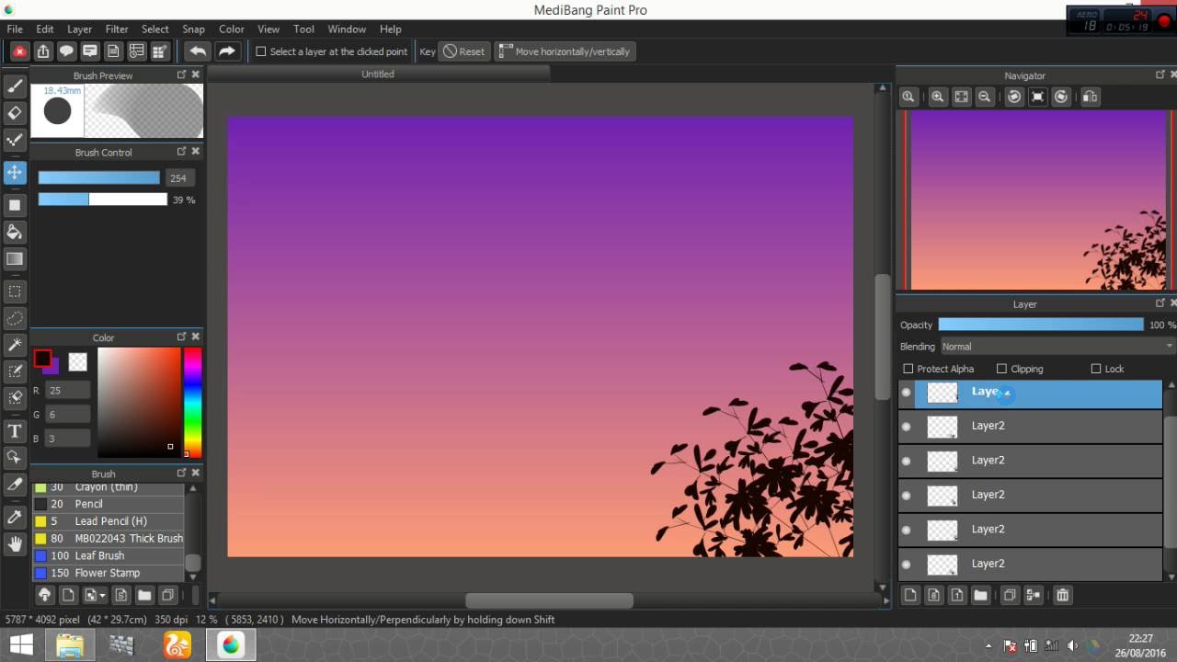This screenshot has width=1177, height=662.
Task: Undock the Navigator panel
Action: tap(1160, 74)
